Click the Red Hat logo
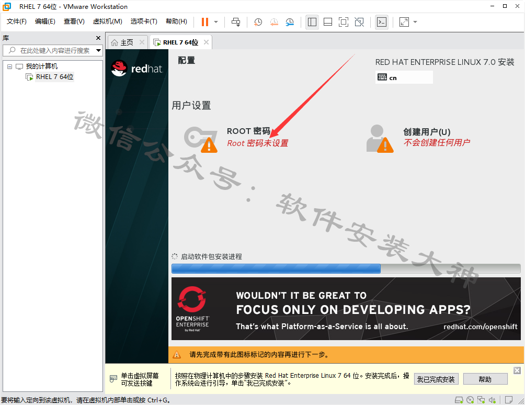The height and width of the screenshot is (405, 525). 137,69
